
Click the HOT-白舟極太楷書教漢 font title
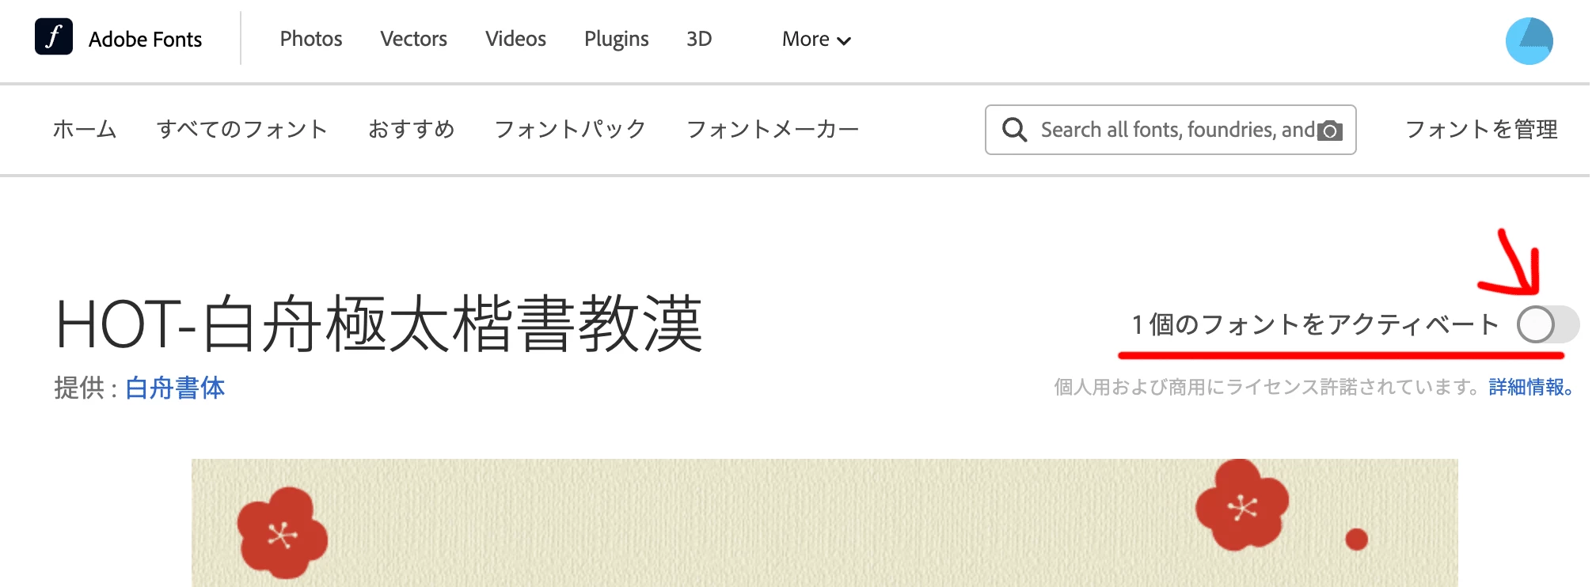379,324
